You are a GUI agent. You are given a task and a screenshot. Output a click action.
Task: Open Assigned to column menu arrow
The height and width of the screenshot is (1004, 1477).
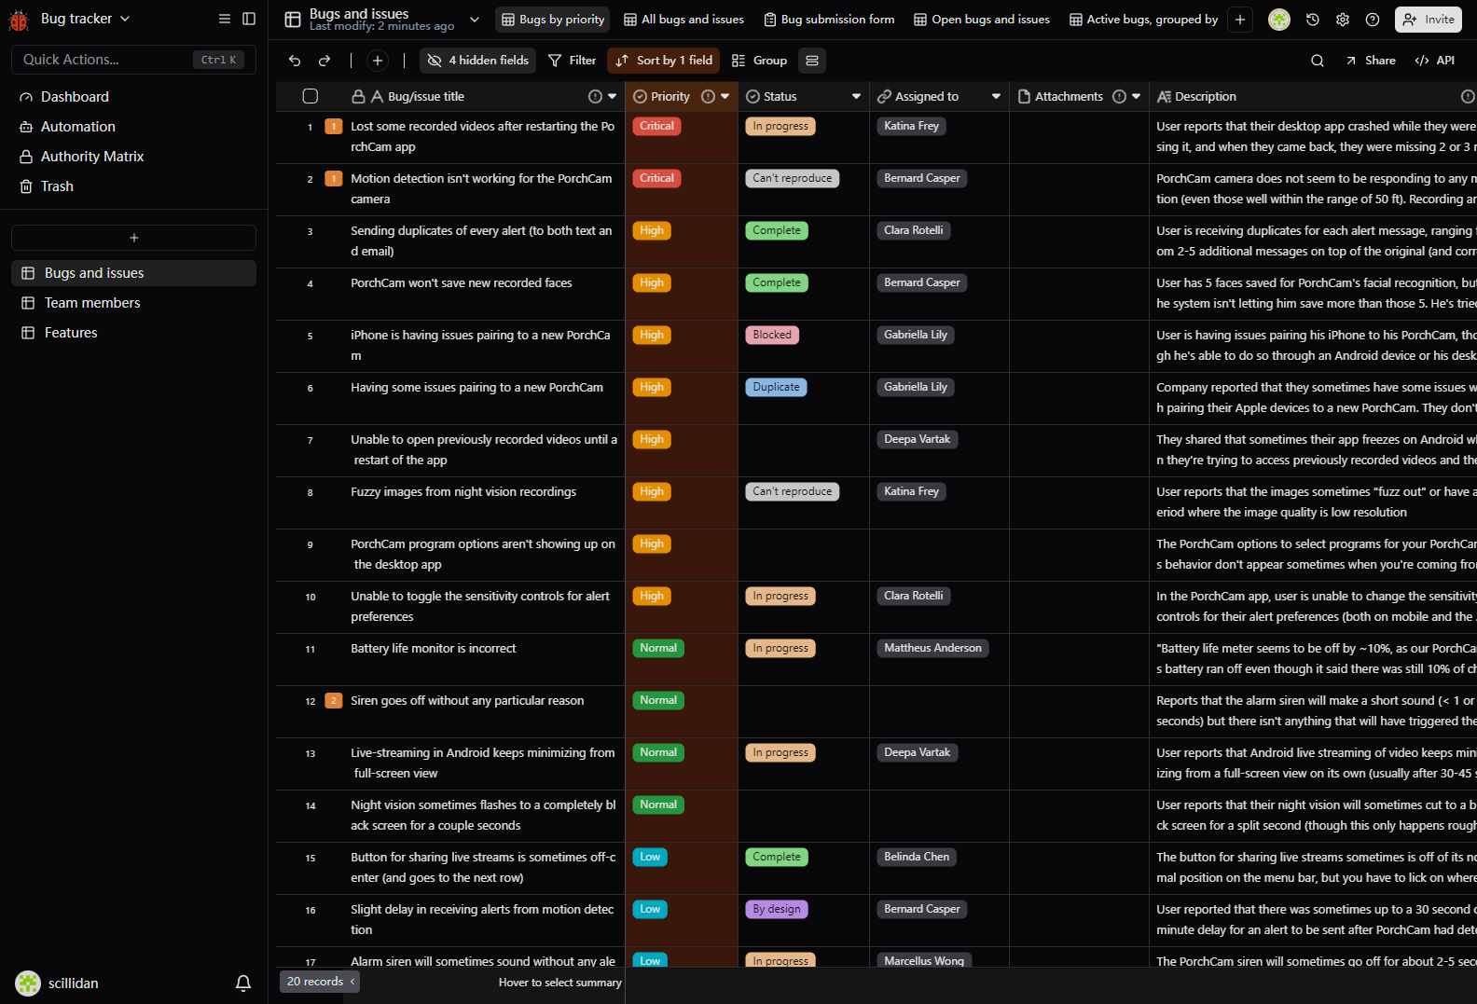[x=996, y=97]
